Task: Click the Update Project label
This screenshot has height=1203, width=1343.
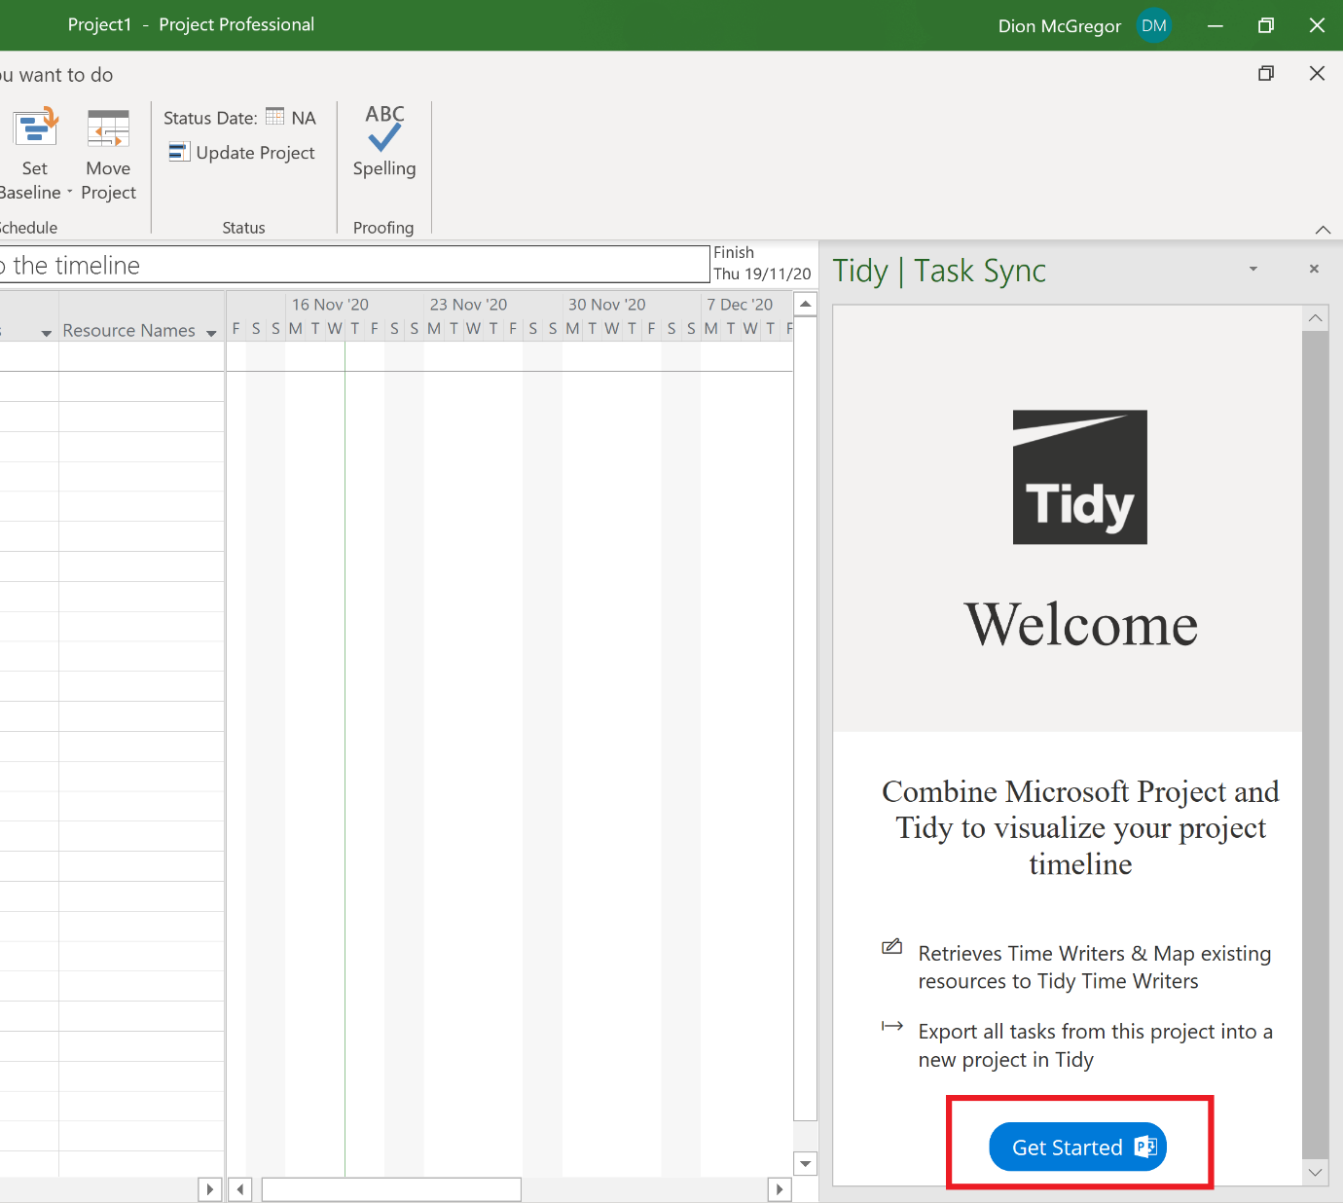Action: pos(254,153)
